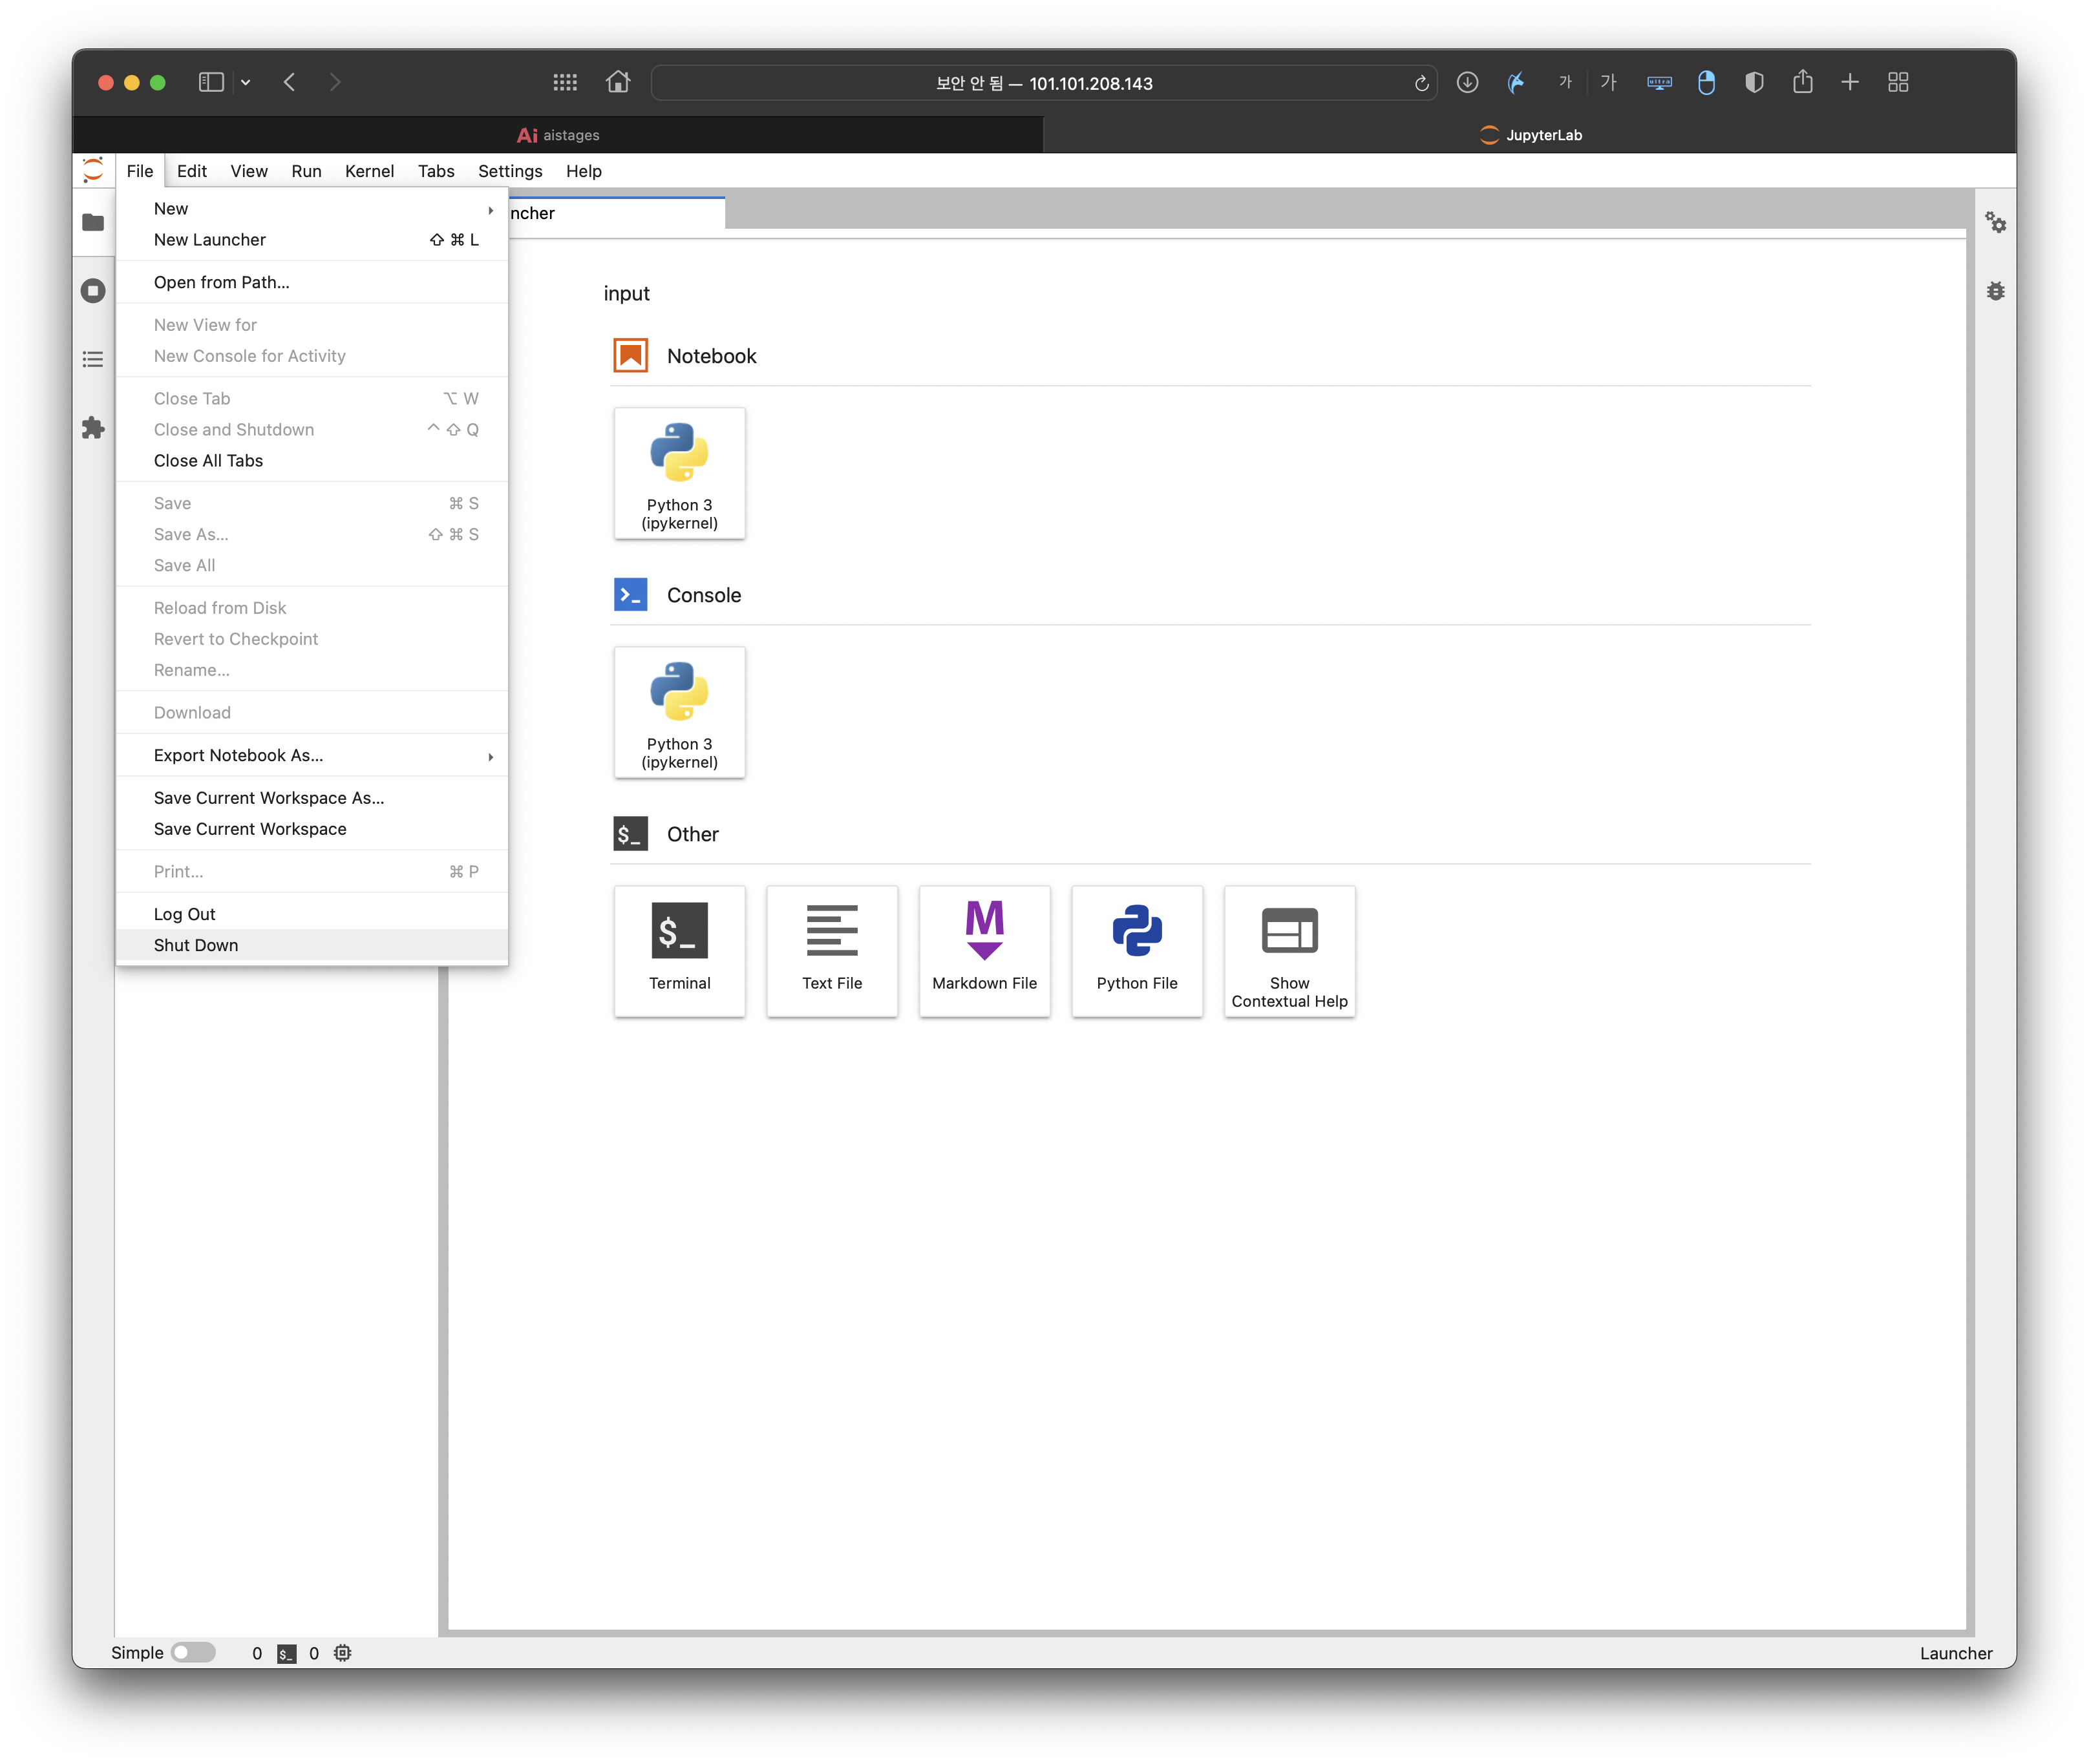This screenshot has height=1764, width=2089.
Task: Open the Kernel menu
Action: [369, 171]
